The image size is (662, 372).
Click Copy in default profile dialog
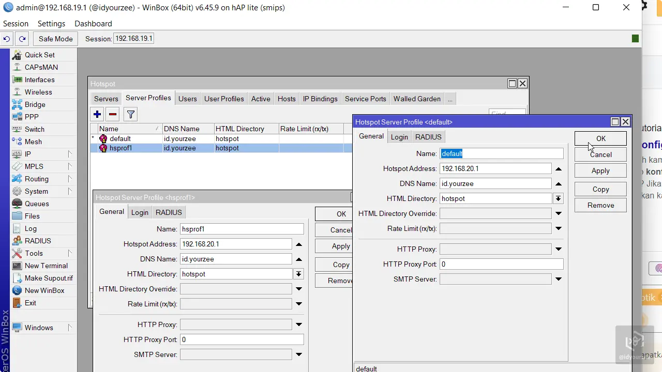coord(600,189)
